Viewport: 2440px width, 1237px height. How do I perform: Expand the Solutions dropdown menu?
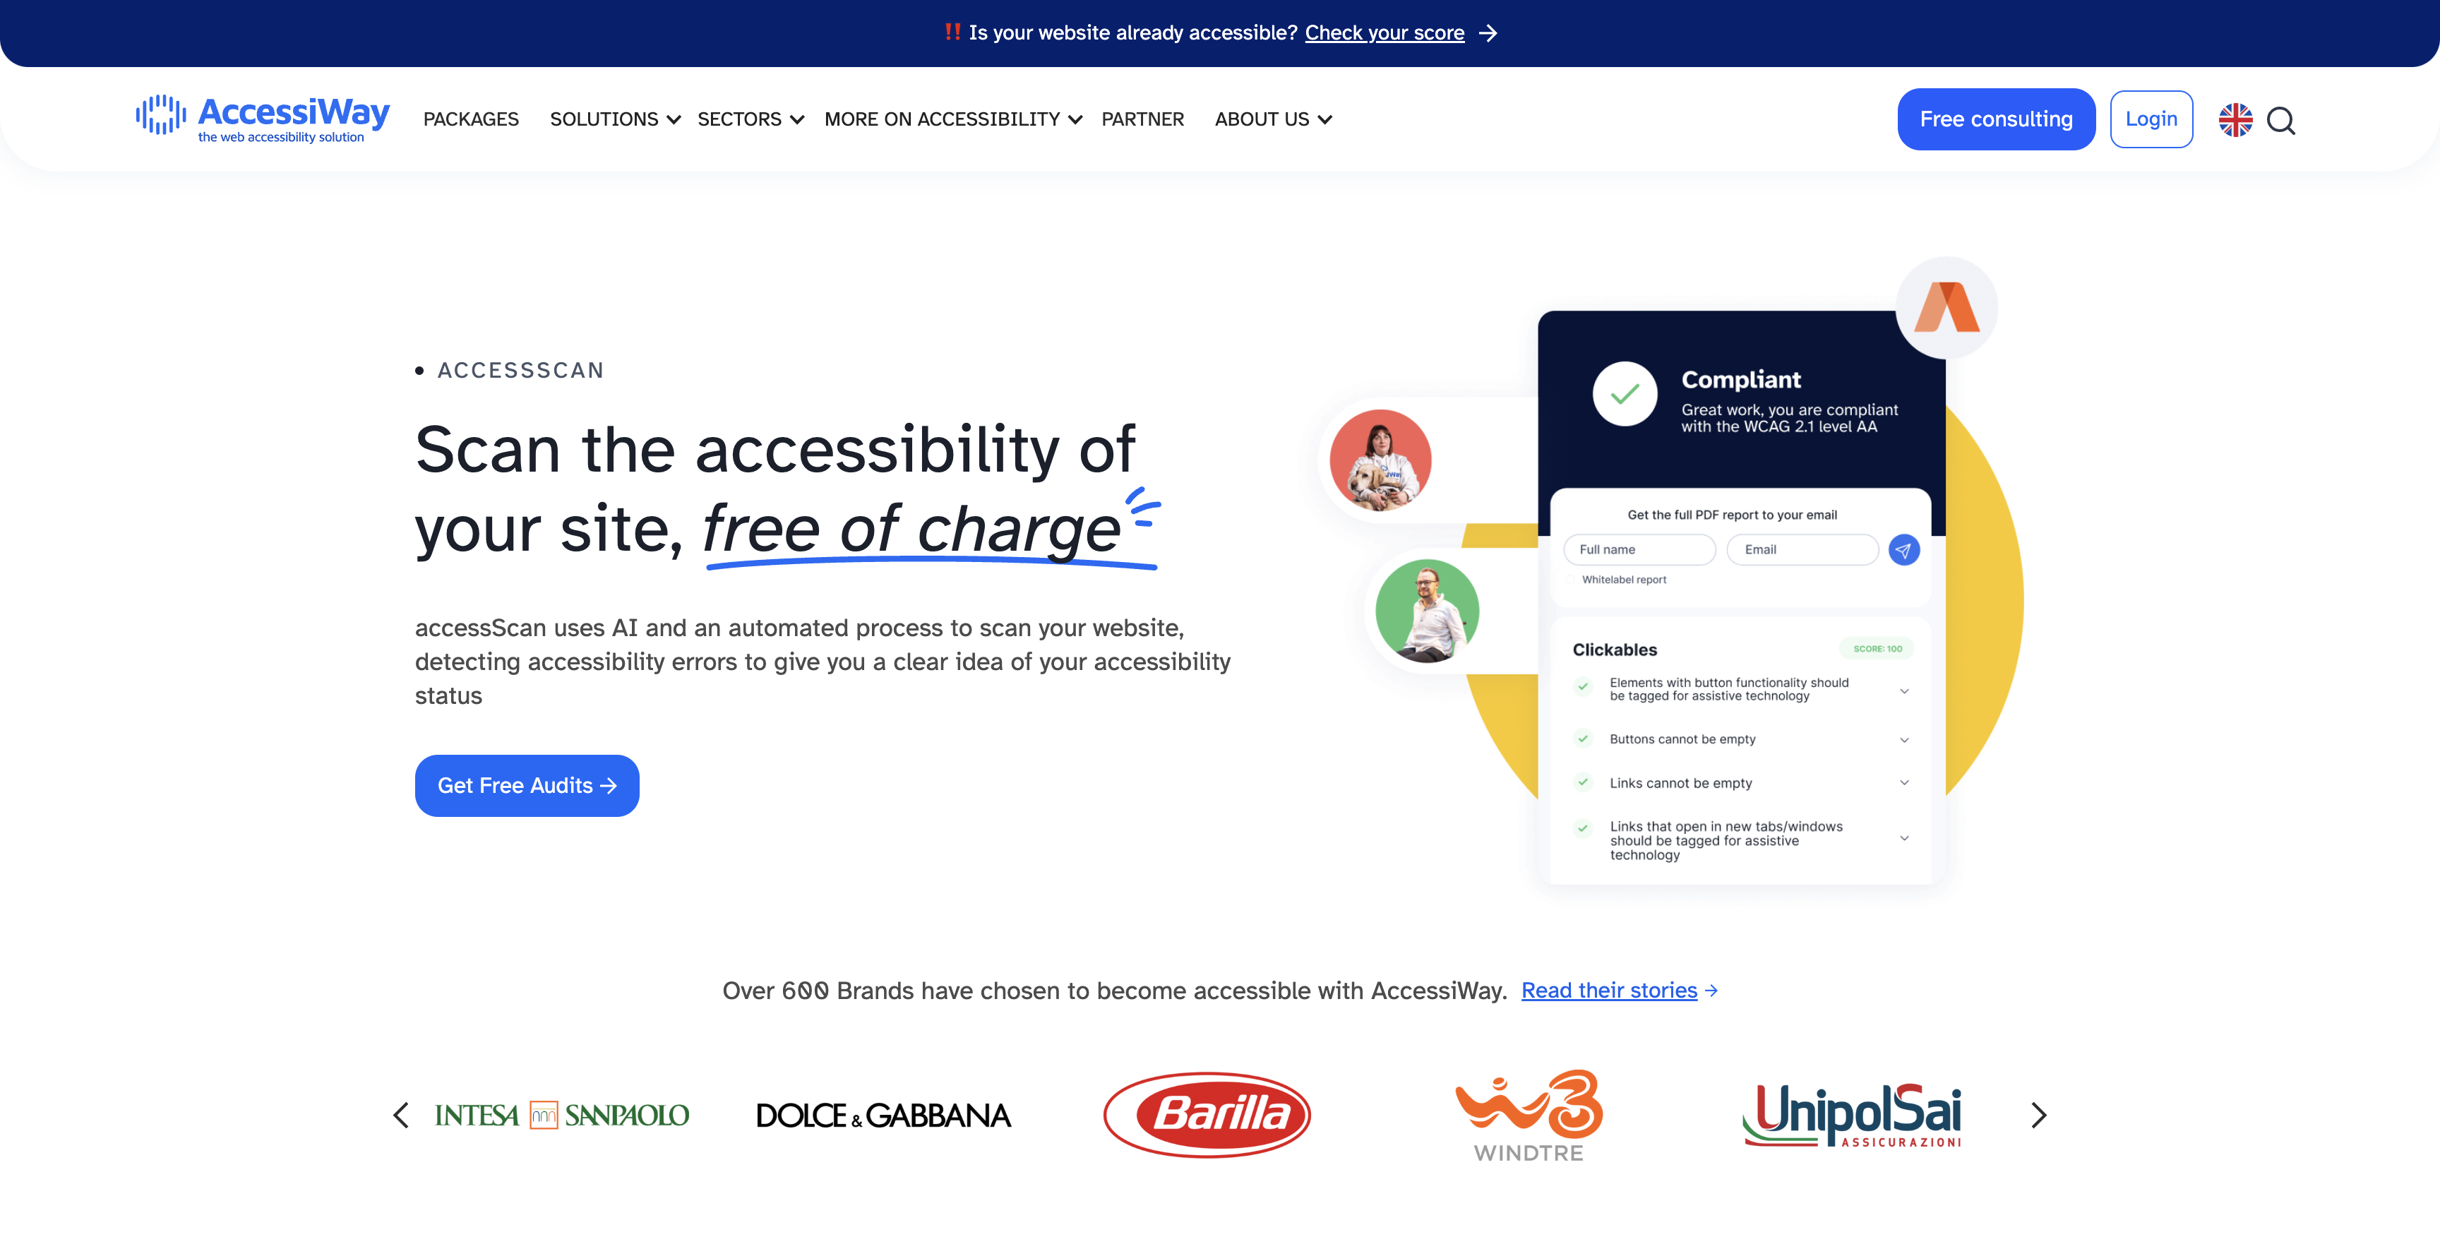pos(615,119)
